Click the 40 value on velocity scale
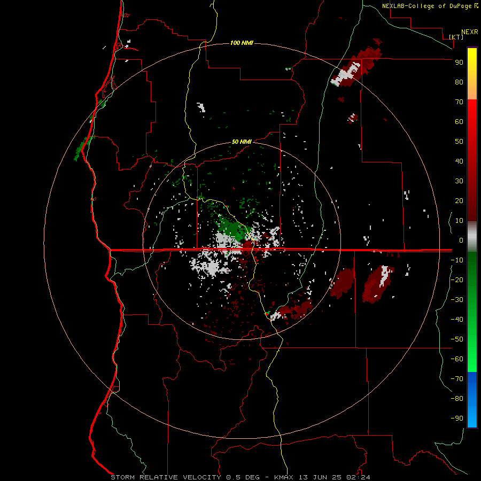Image resolution: width=481 pixels, height=481 pixels. click(459, 161)
